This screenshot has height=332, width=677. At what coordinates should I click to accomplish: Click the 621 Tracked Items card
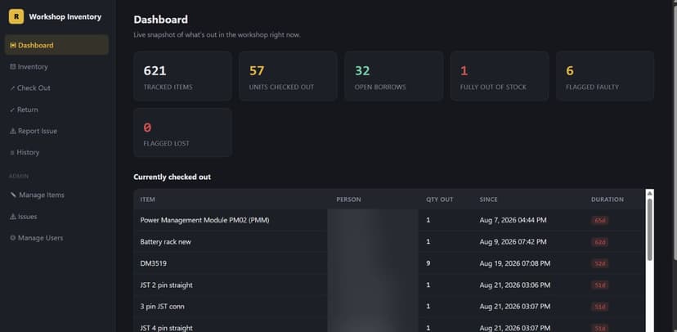click(182, 76)
